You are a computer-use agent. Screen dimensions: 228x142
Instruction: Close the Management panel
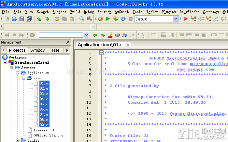tap(68, 42)
